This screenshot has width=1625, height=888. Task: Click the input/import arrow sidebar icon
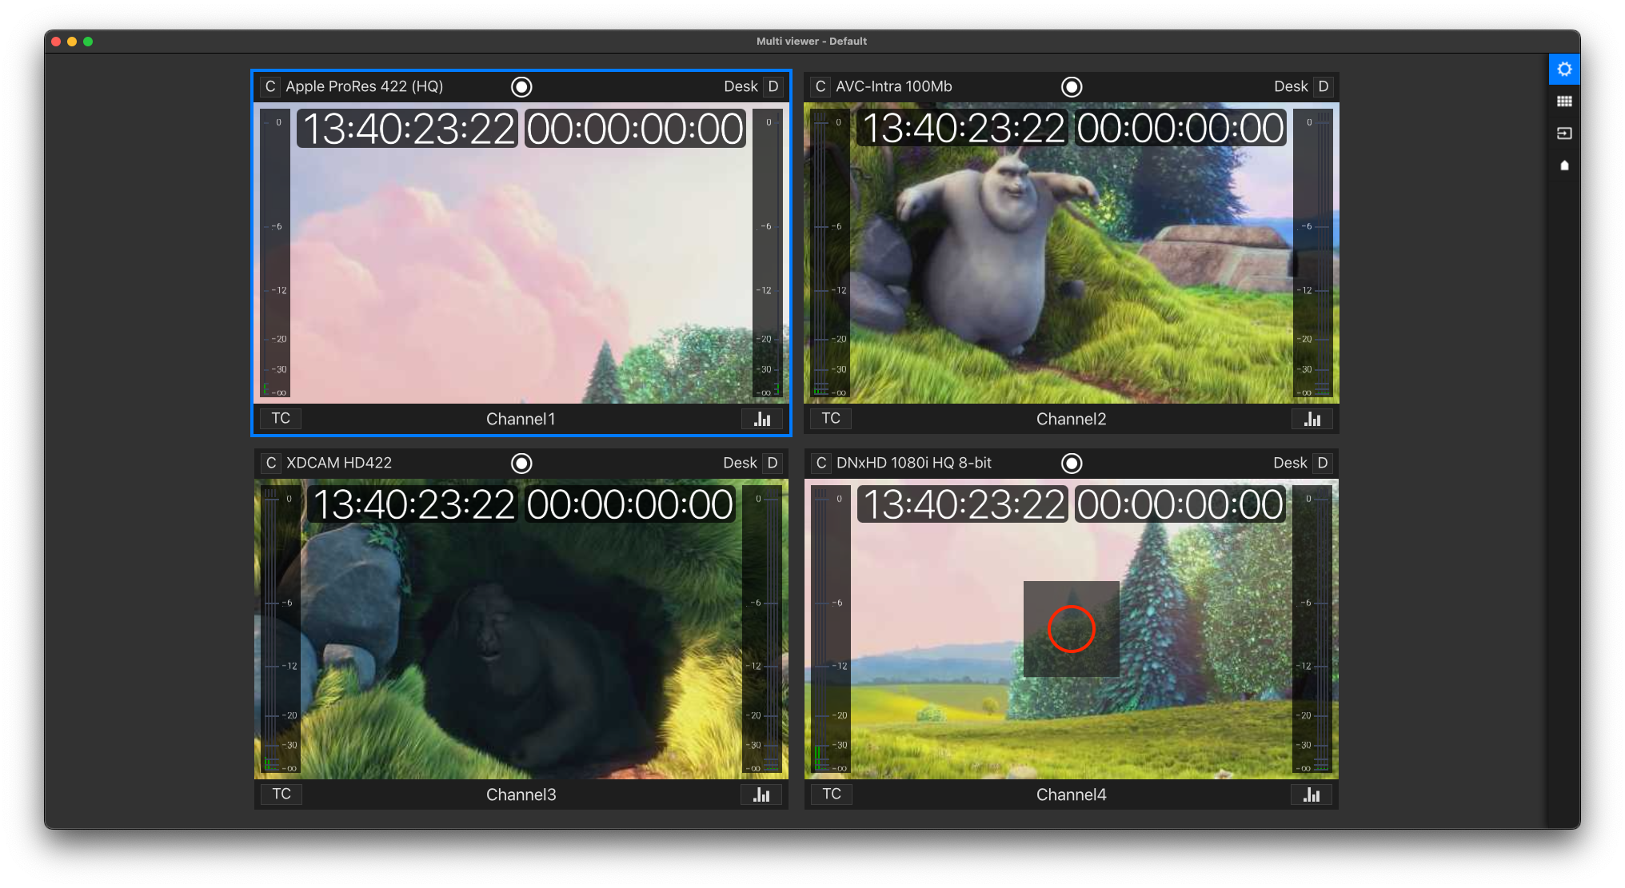[1564, 133]
